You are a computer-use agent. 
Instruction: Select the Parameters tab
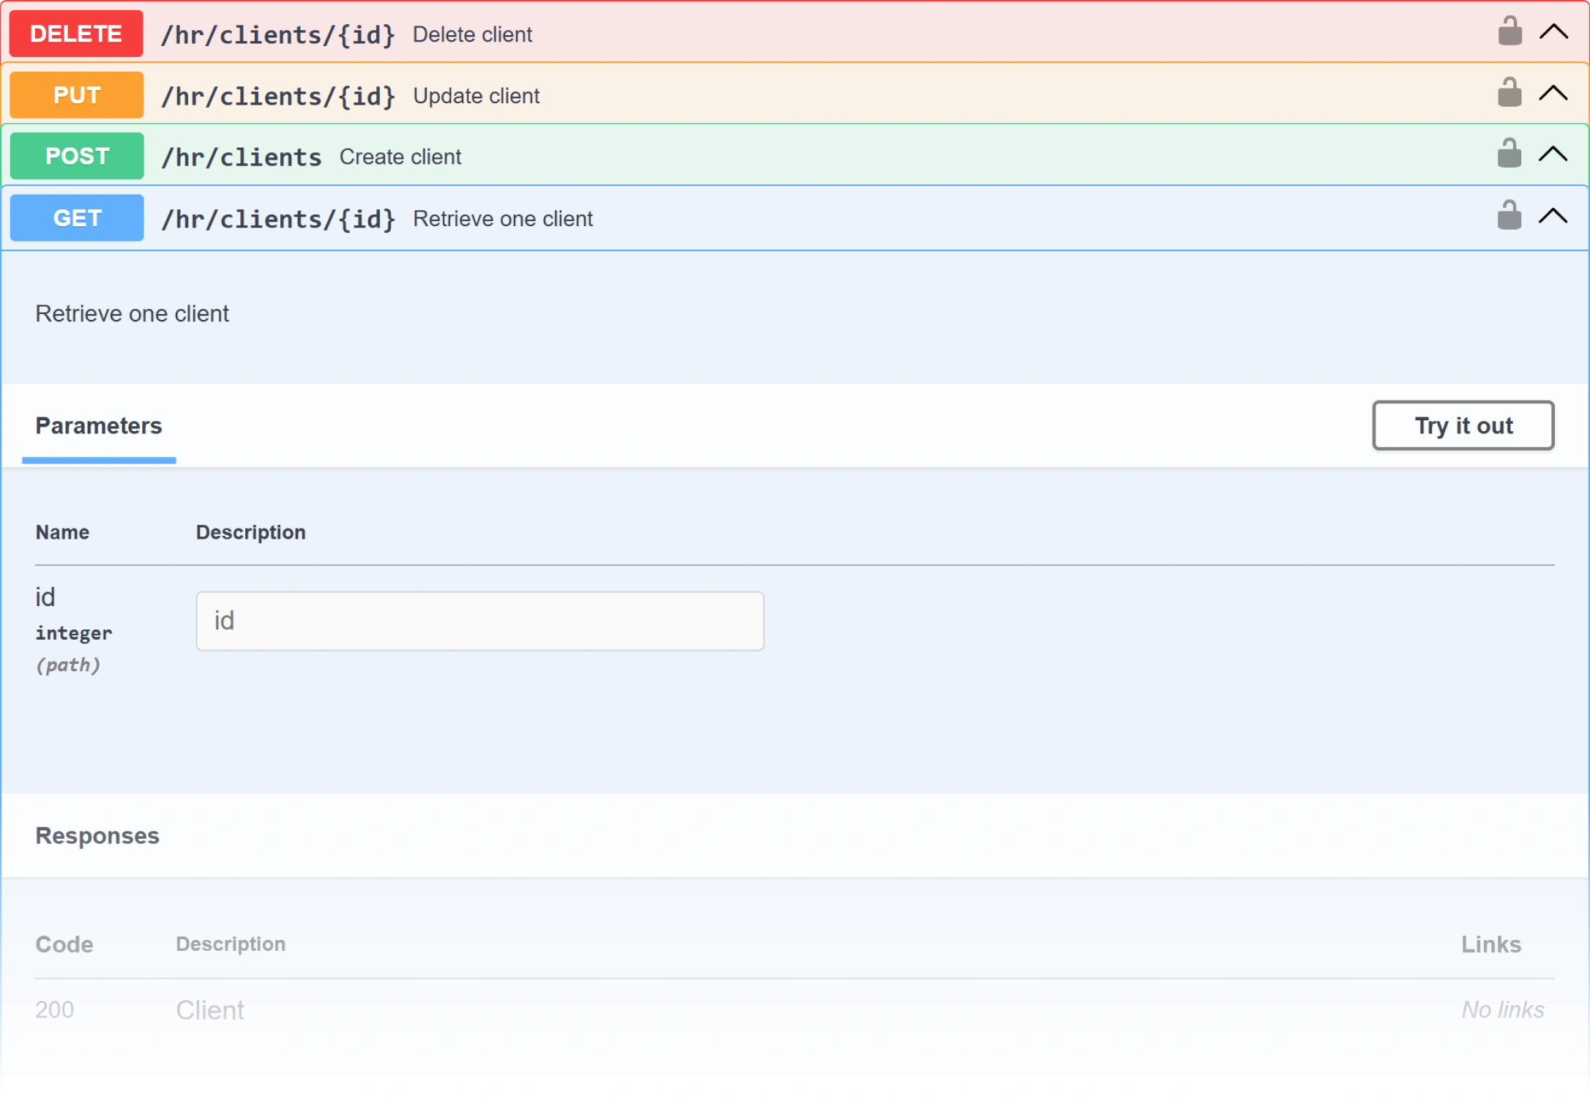point(99,426)
